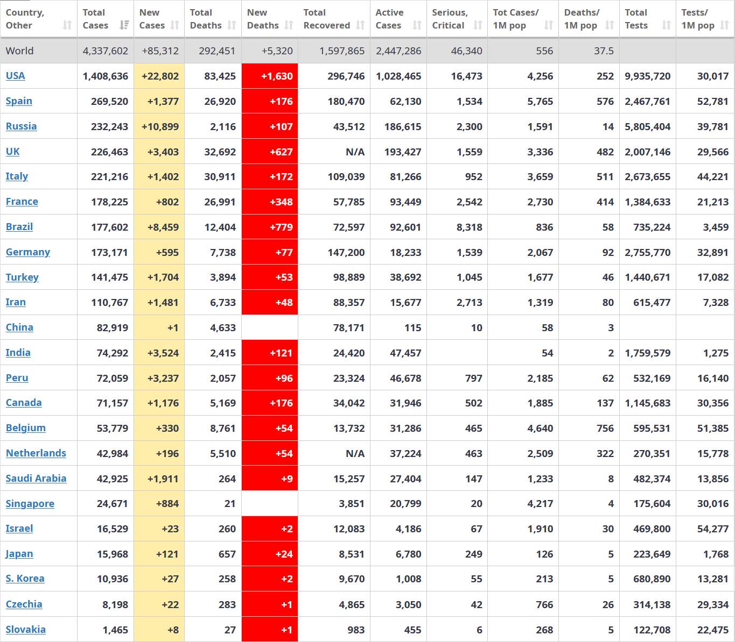The image size is (735, 642).
Task: Click sort icon in Country, Other column
Action: pyautogui.click(x=67, y=25)
